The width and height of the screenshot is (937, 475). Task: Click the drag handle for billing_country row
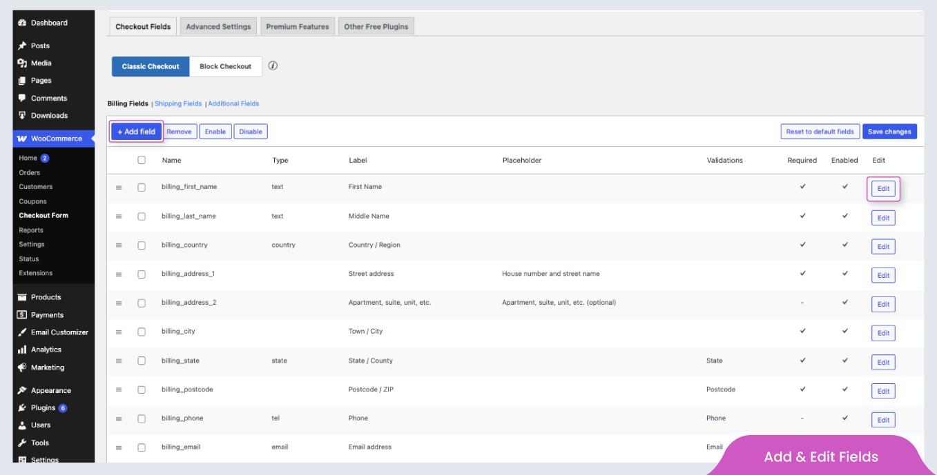119,245
